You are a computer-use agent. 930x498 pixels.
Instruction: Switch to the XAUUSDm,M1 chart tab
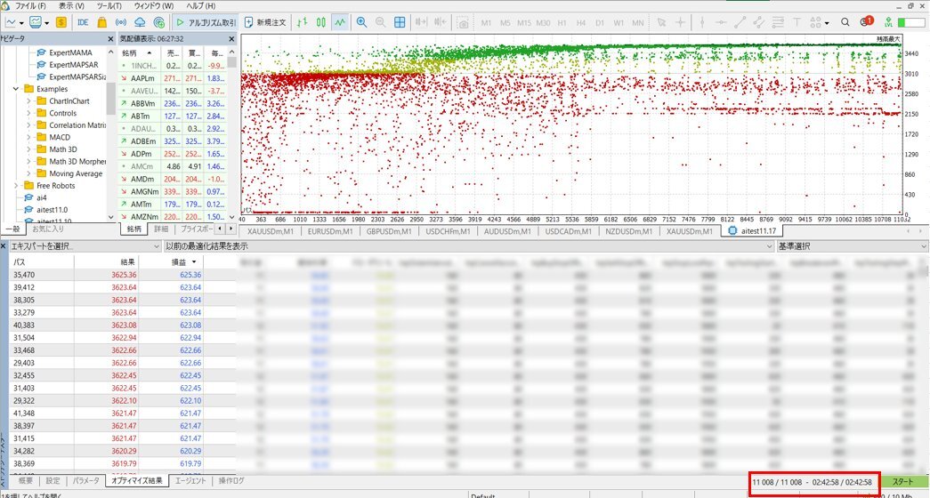[x=274, y=231]
